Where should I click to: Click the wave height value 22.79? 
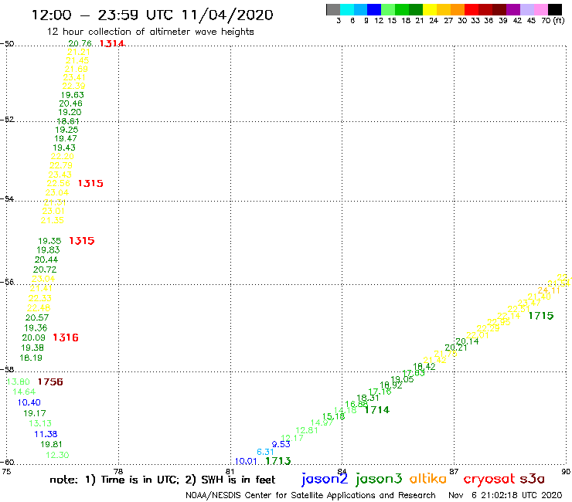pos(61,165)
